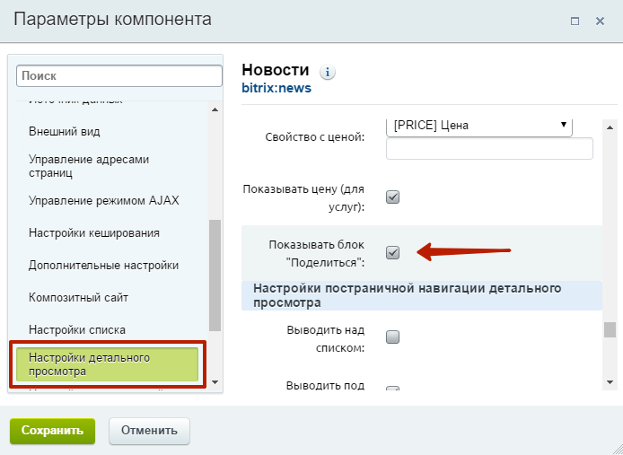Enable Выводить над списком checkbox
This screenshot has height=455, width=623.
(x=392, y=337)
